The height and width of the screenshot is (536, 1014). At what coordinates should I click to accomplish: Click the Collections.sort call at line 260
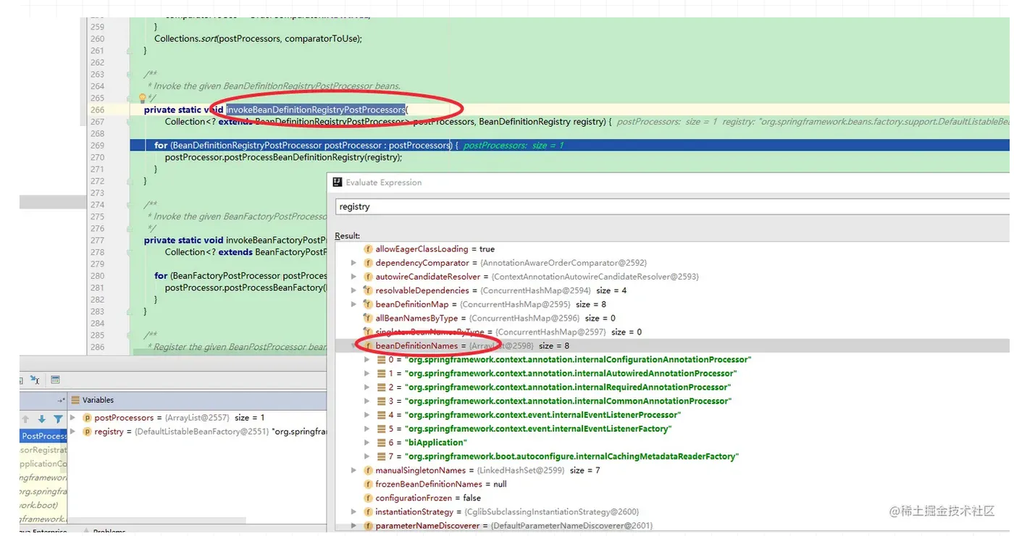point(258,38)
